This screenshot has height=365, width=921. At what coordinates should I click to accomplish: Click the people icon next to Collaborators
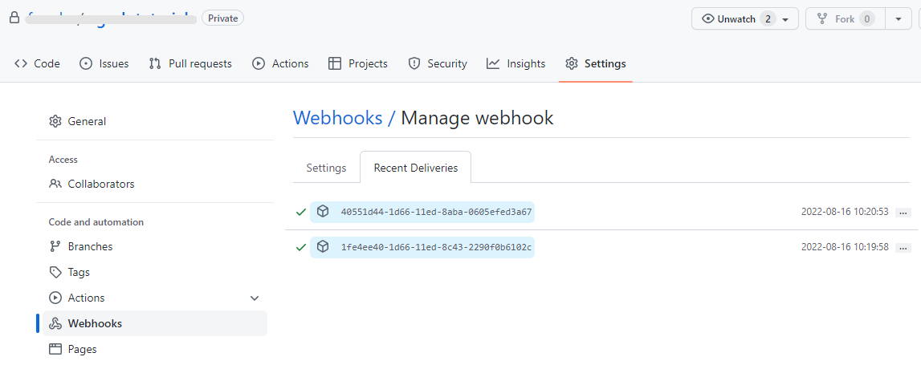tap(55, 184)
